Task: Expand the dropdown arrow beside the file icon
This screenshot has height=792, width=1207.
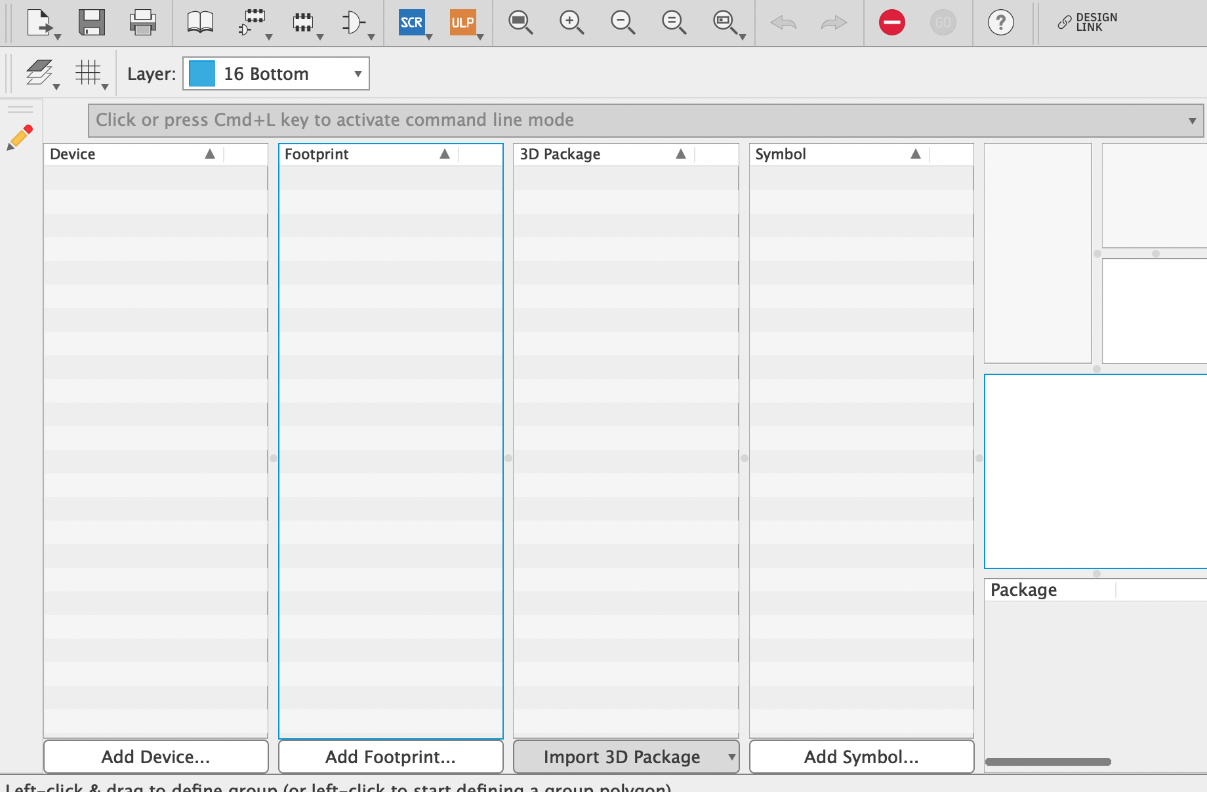Action: (x=58, y=37)
